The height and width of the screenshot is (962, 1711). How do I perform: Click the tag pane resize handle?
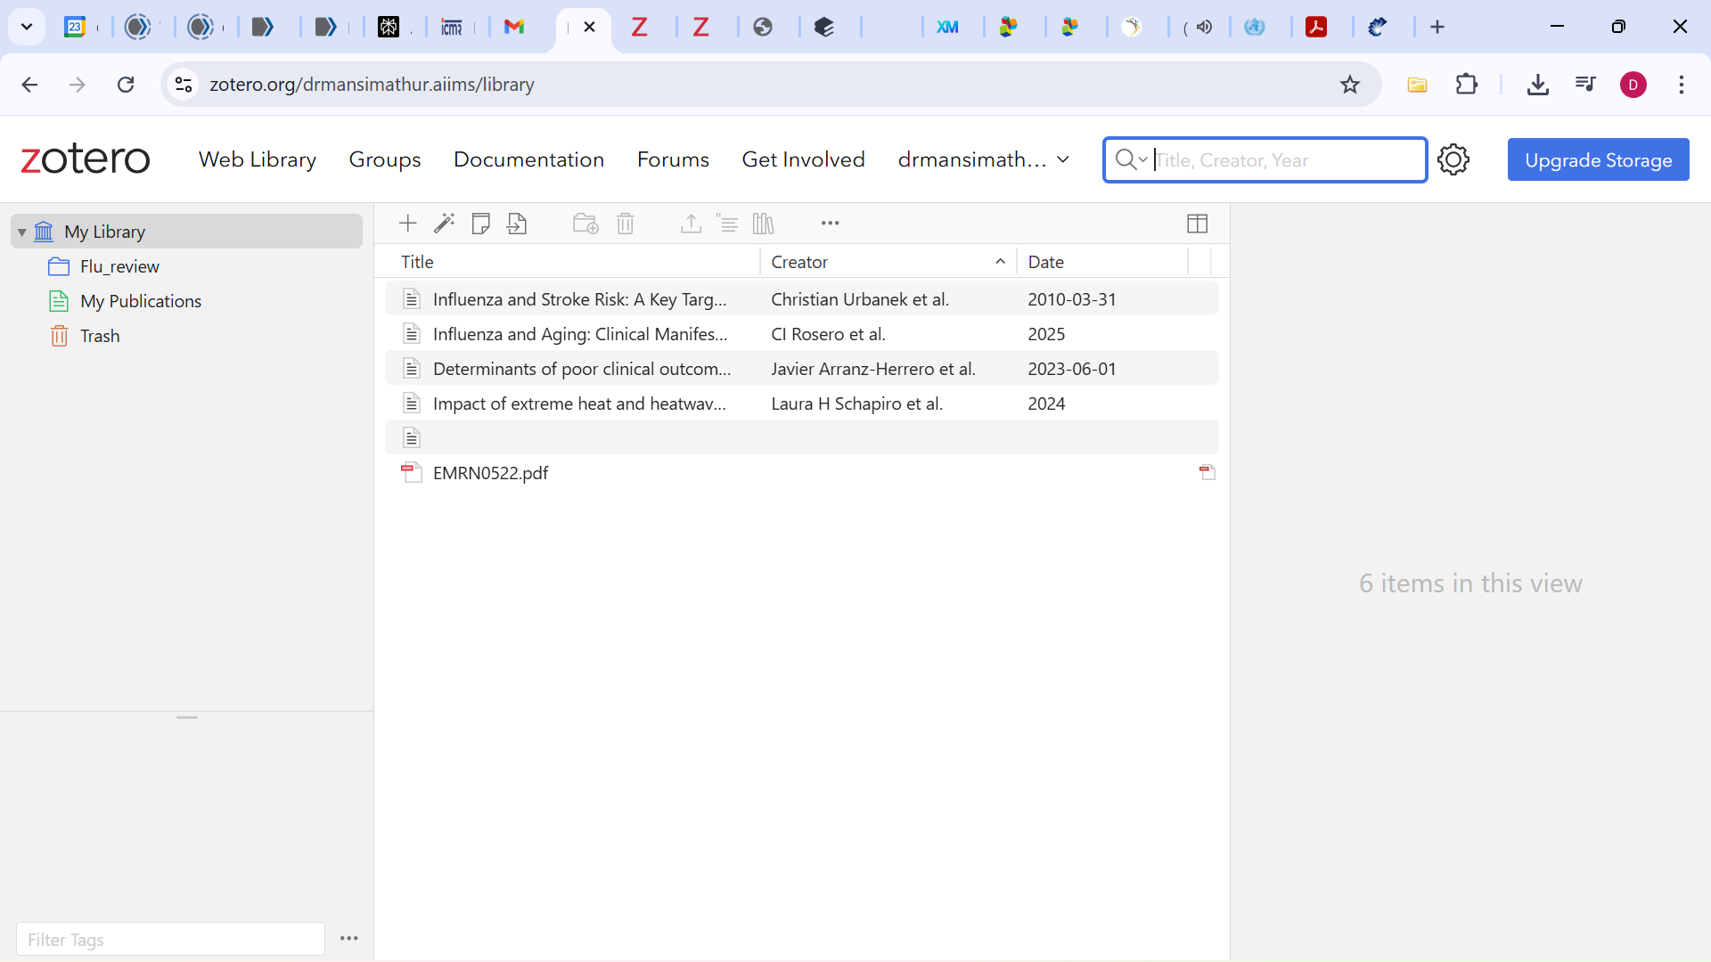[186, 717]
